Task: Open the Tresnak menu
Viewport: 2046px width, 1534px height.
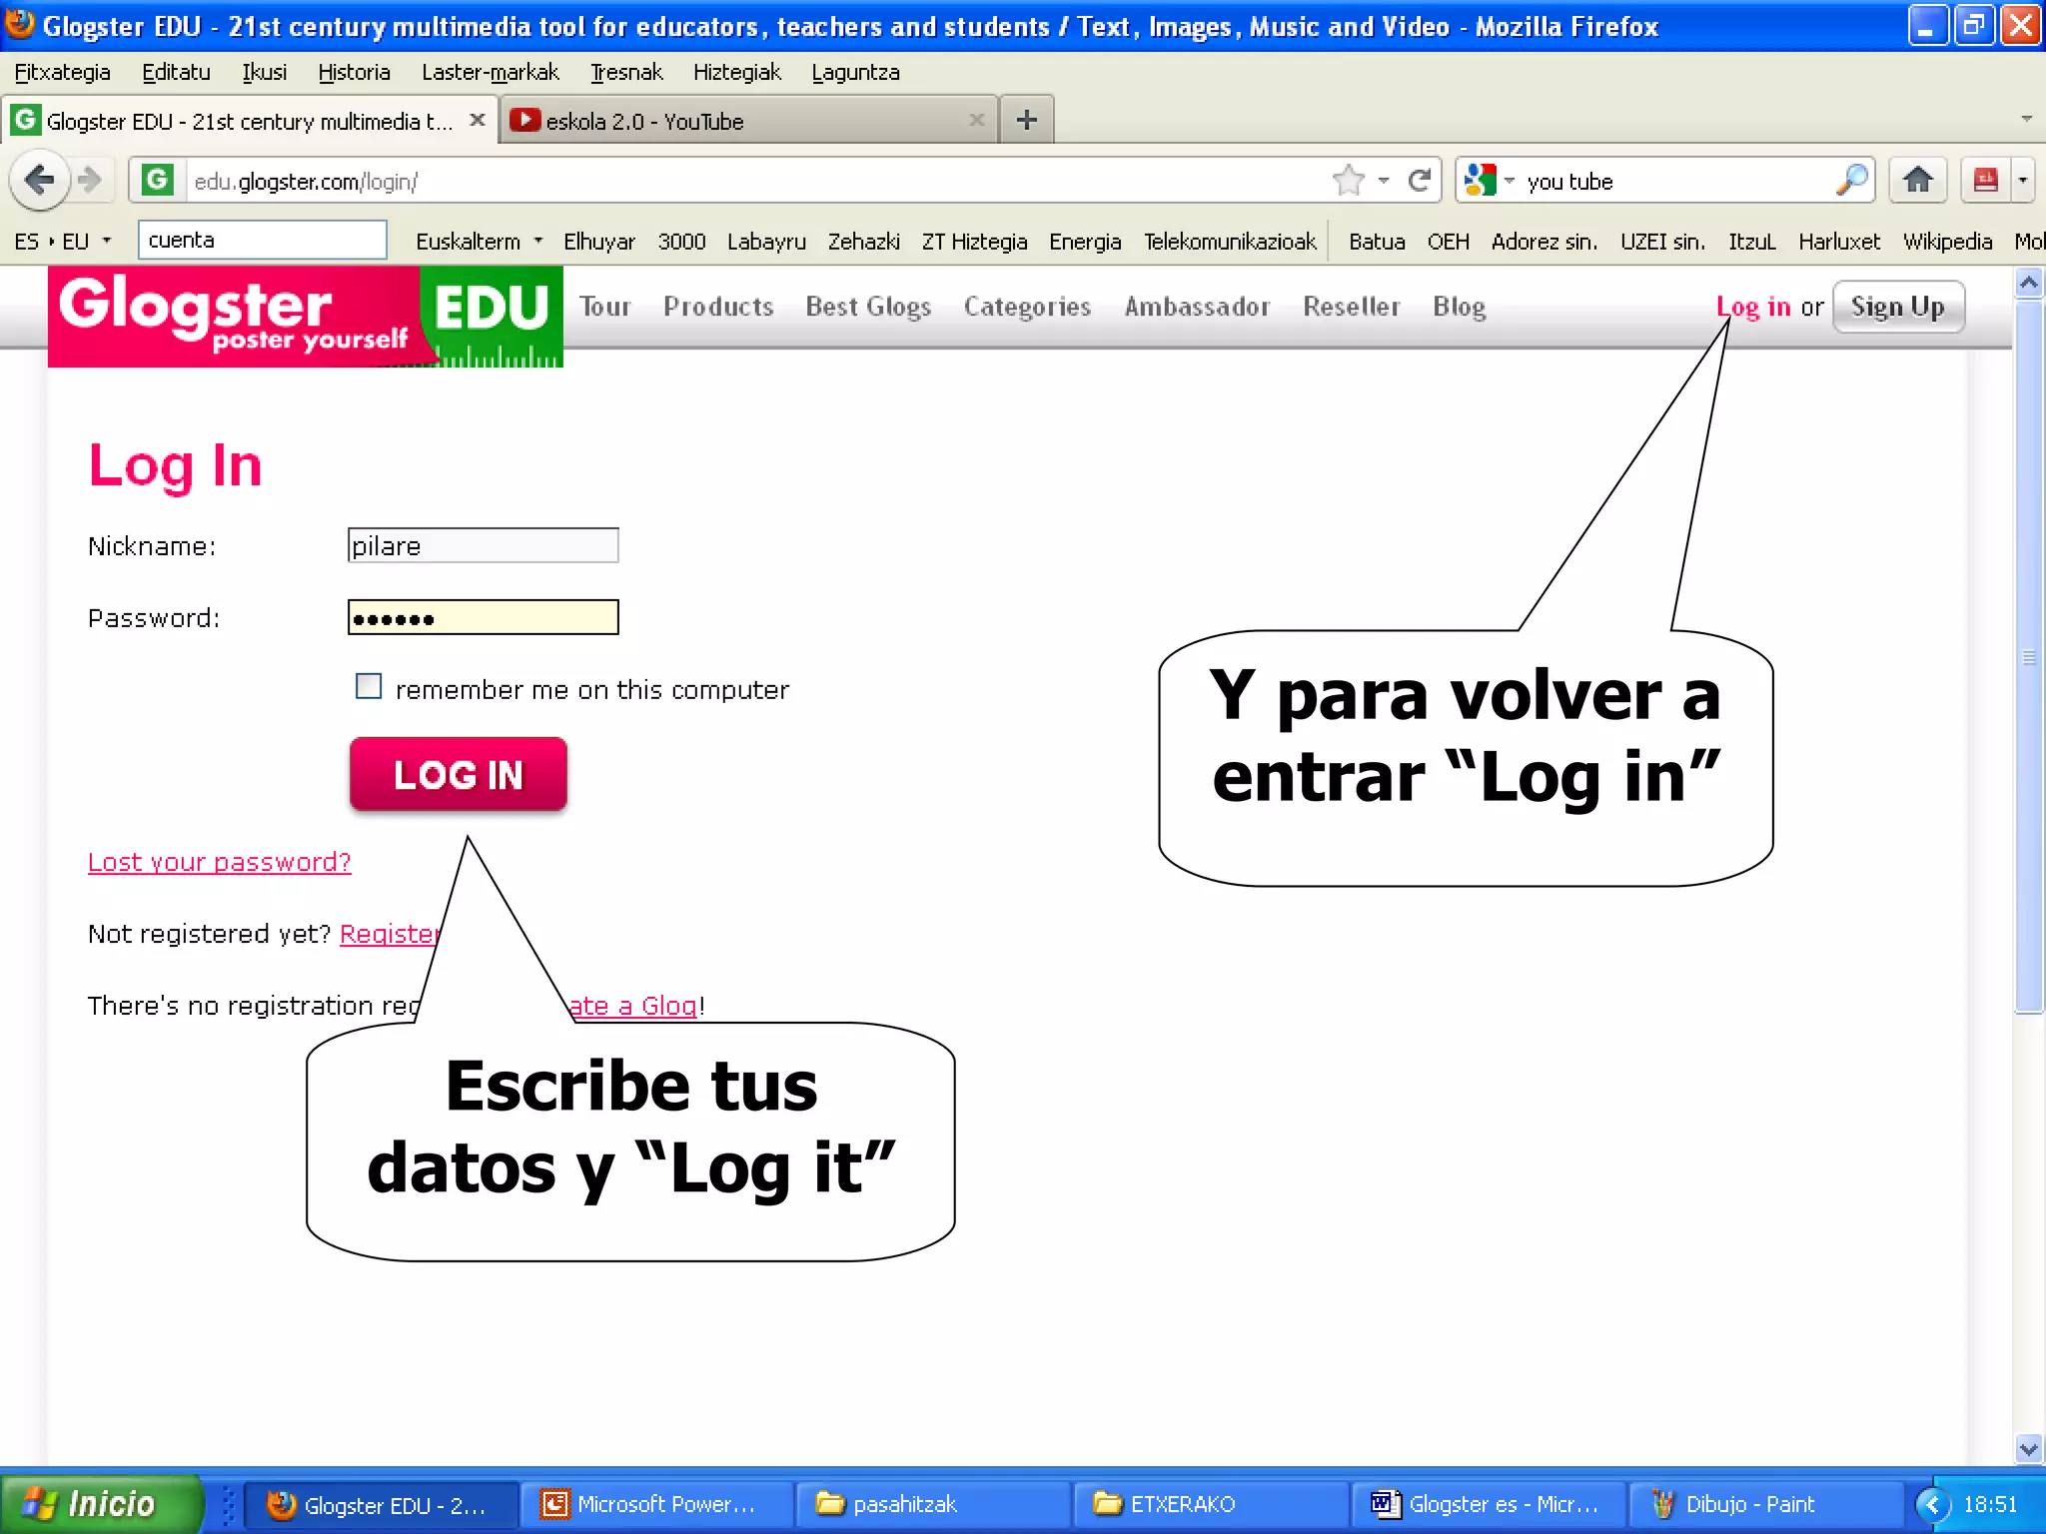Action: [626, 72]
